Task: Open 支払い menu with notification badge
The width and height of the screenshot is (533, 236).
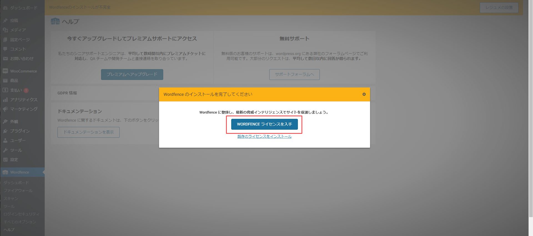Action: tap(16, 90)
